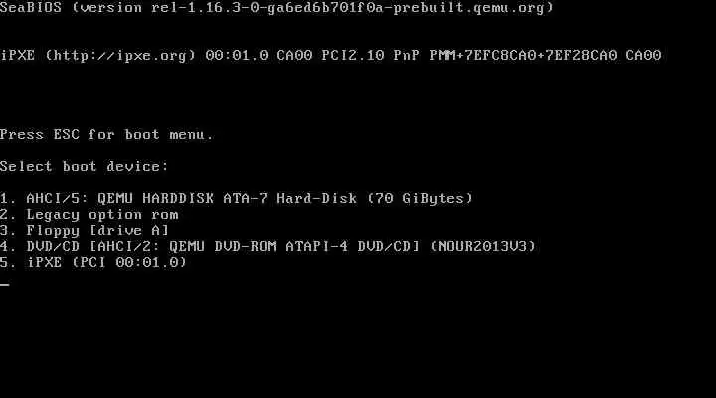Click the ATA-7 Hard-Disk text
Viewport: 716px width, 398px height.
290,198
